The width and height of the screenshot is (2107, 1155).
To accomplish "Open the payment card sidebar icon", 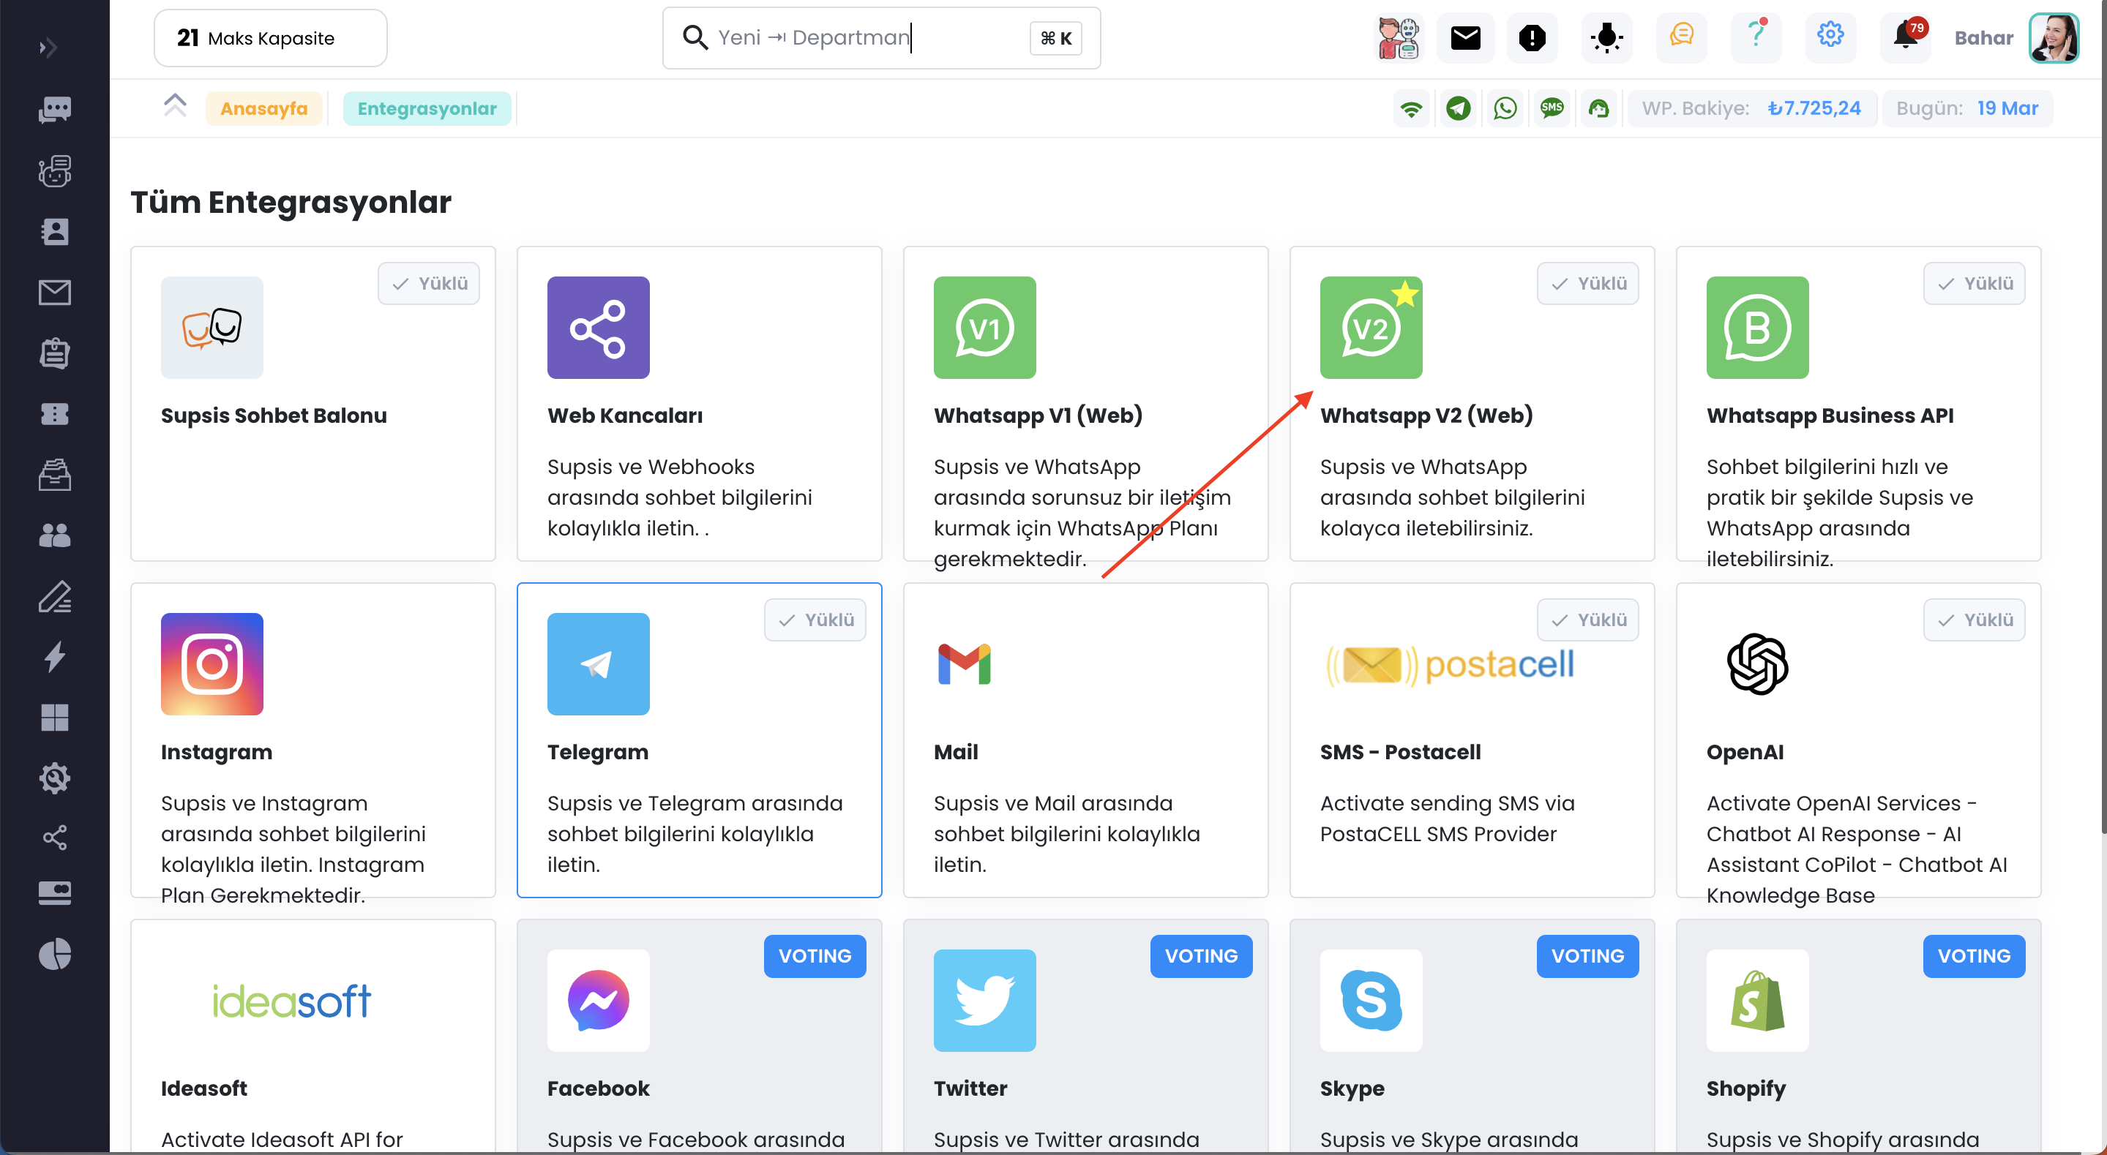I will pyautogui.click(x=55, y=892).
